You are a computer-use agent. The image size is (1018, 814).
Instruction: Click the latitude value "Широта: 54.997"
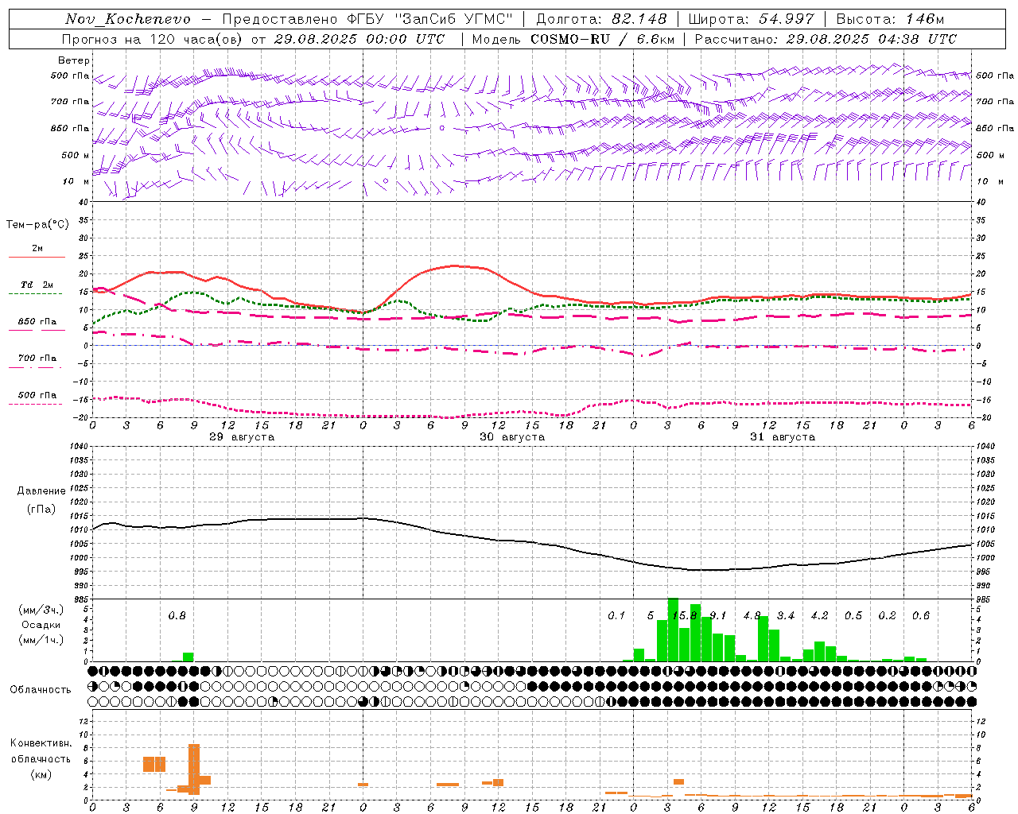pos(751,19)
